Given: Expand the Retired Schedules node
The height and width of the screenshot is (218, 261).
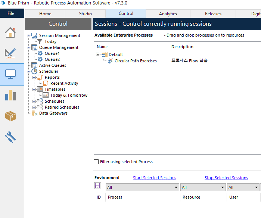Looking at the screenshot, I should 34,108.
